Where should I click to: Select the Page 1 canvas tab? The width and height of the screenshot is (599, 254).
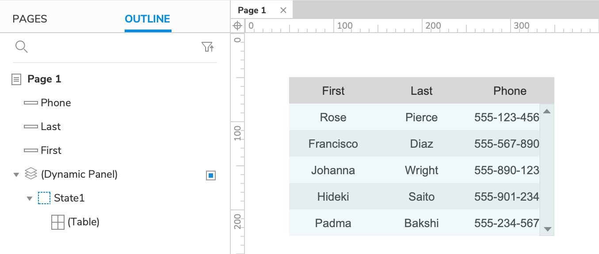(252, 10)
